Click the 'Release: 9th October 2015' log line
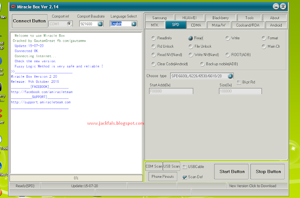 (35, 81)
